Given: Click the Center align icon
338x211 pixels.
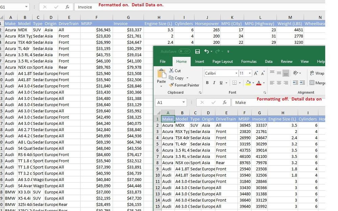Looking at the screenshot, I should [279, 83].
